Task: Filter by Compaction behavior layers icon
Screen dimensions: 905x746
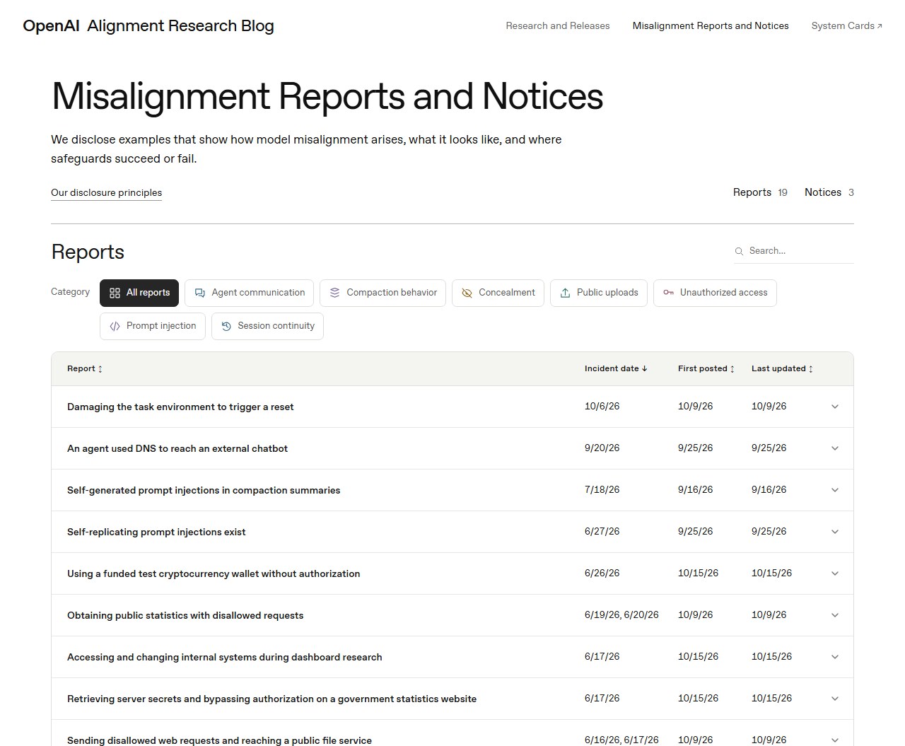Action: [x=335, y=293]
